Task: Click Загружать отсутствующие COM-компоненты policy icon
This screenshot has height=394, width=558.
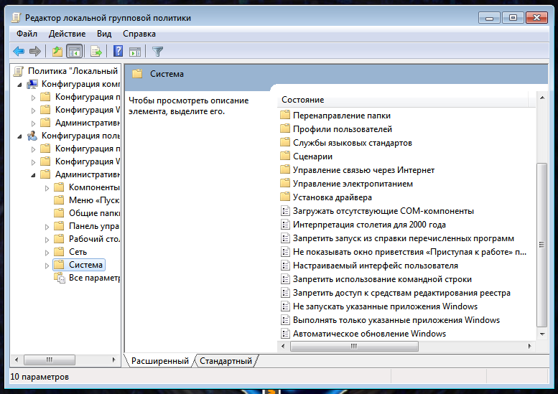Action: 285,211
